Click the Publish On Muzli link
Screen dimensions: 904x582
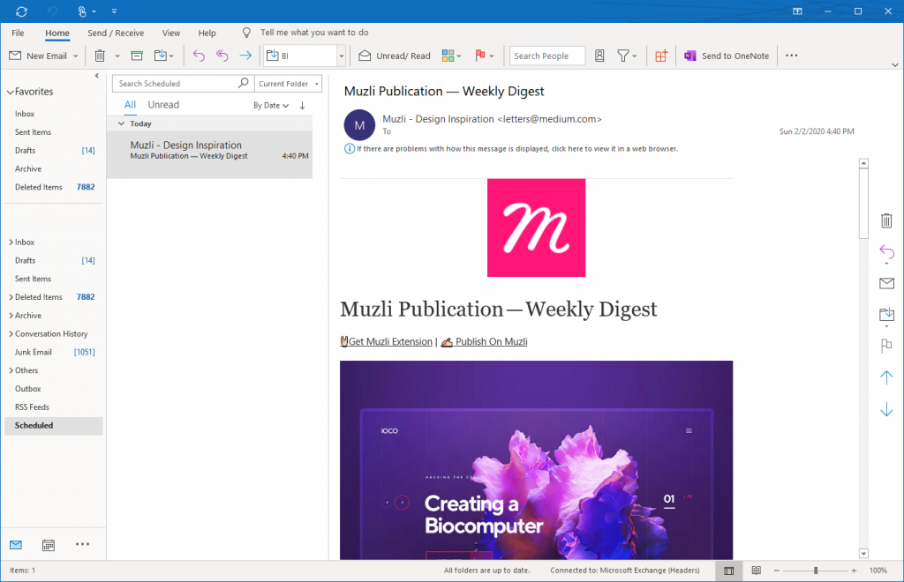[491, 341]
